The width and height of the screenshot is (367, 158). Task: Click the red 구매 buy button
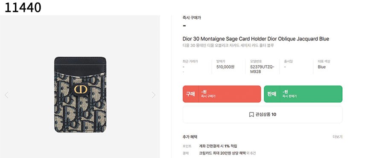pos(221,94)
